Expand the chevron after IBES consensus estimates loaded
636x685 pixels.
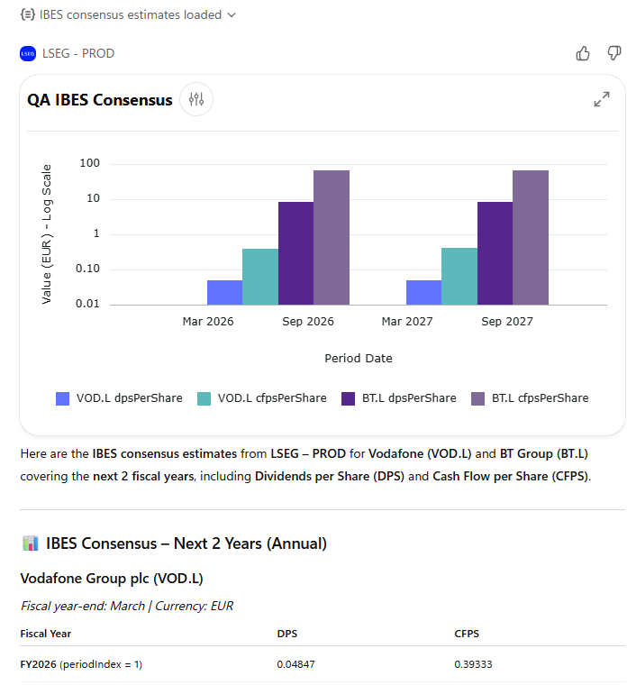coord(232,14)
